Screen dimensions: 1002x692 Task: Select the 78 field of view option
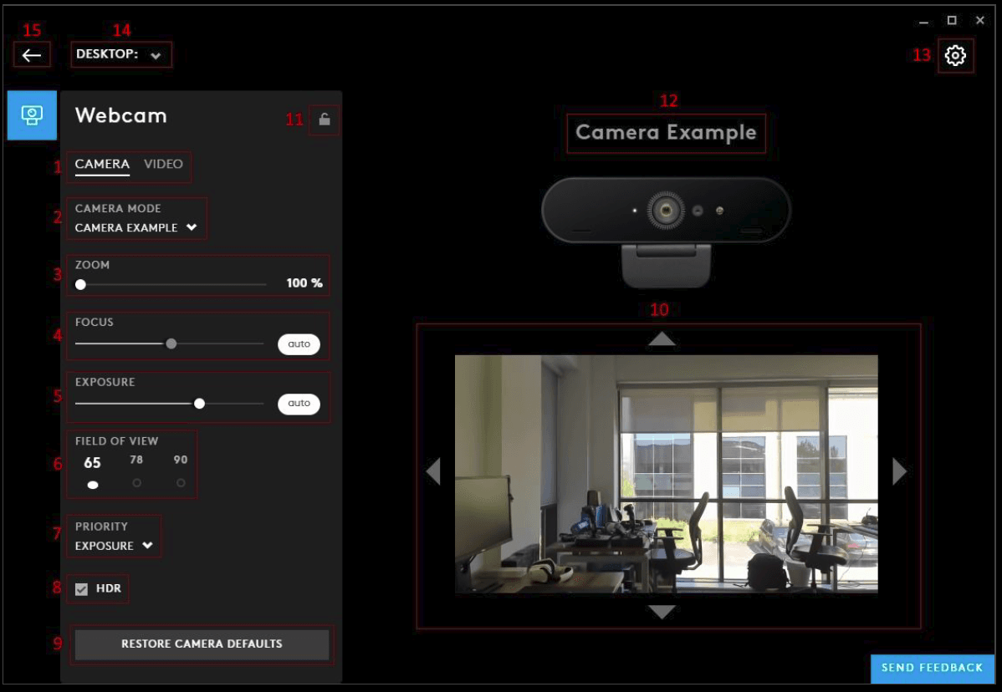point(136,482)
